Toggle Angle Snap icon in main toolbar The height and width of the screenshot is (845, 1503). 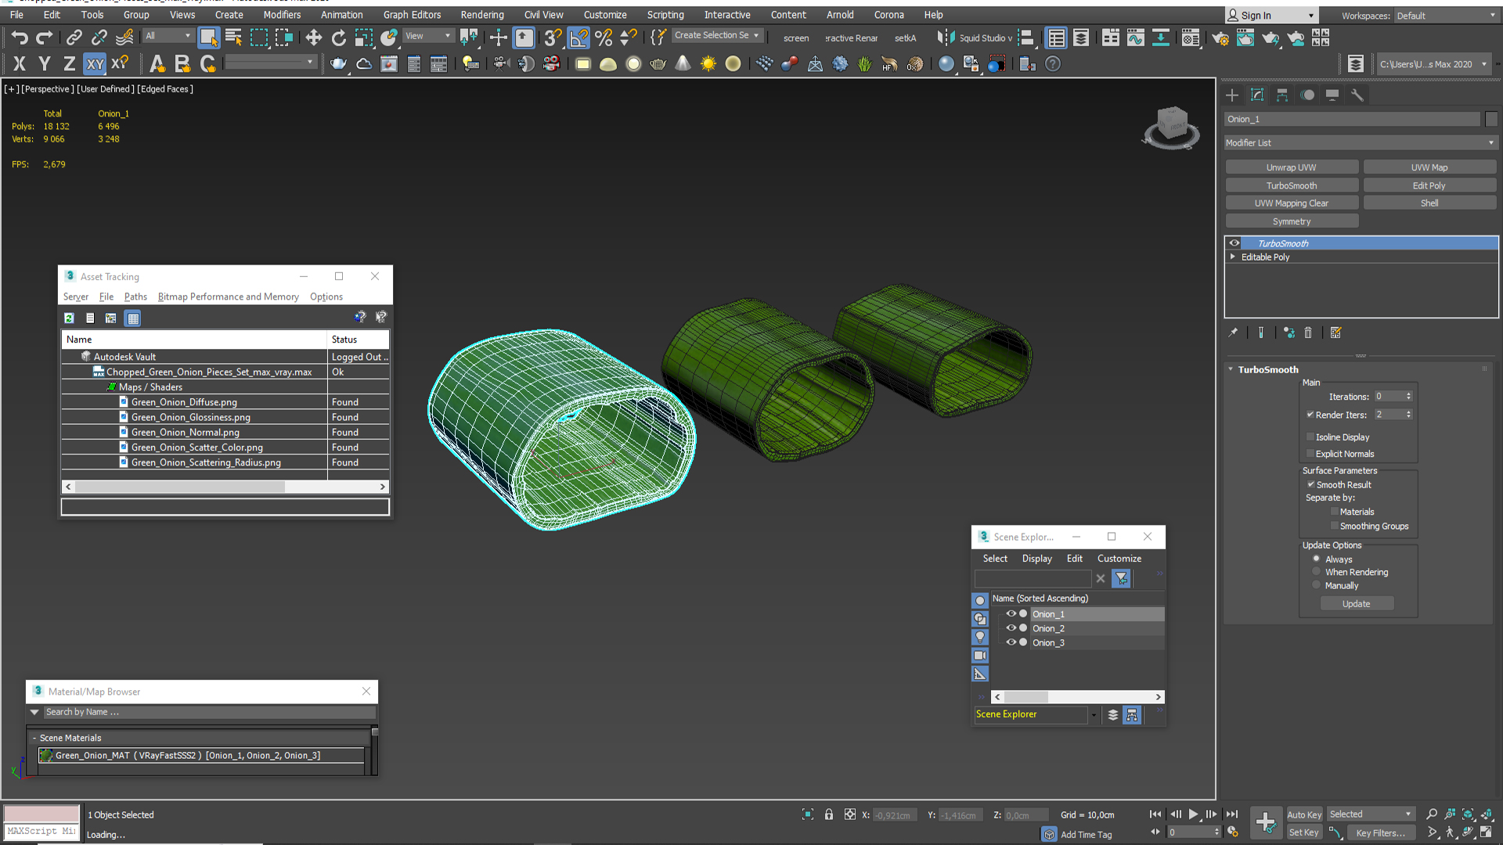(x=578, y=37)
